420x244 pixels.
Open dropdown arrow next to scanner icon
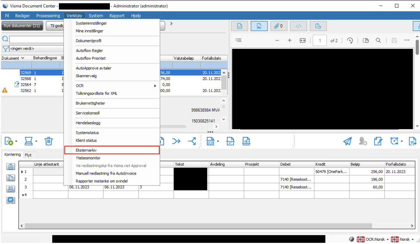tap(36, 141)
